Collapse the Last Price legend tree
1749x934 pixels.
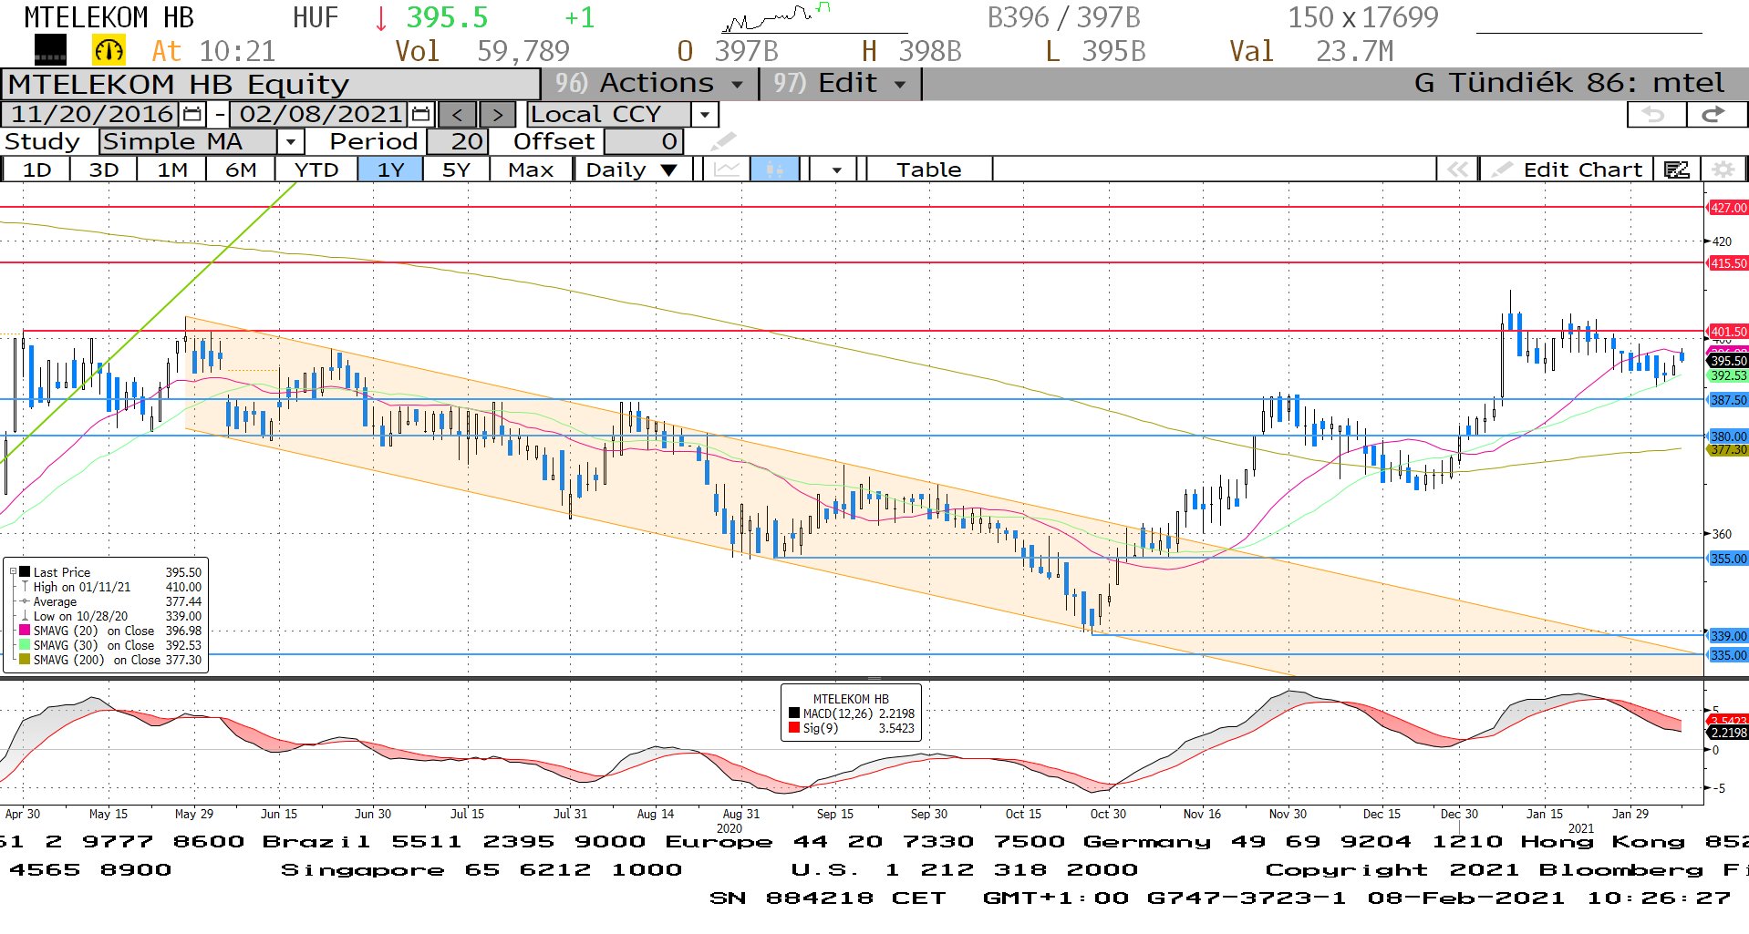[x=13, y=572]
